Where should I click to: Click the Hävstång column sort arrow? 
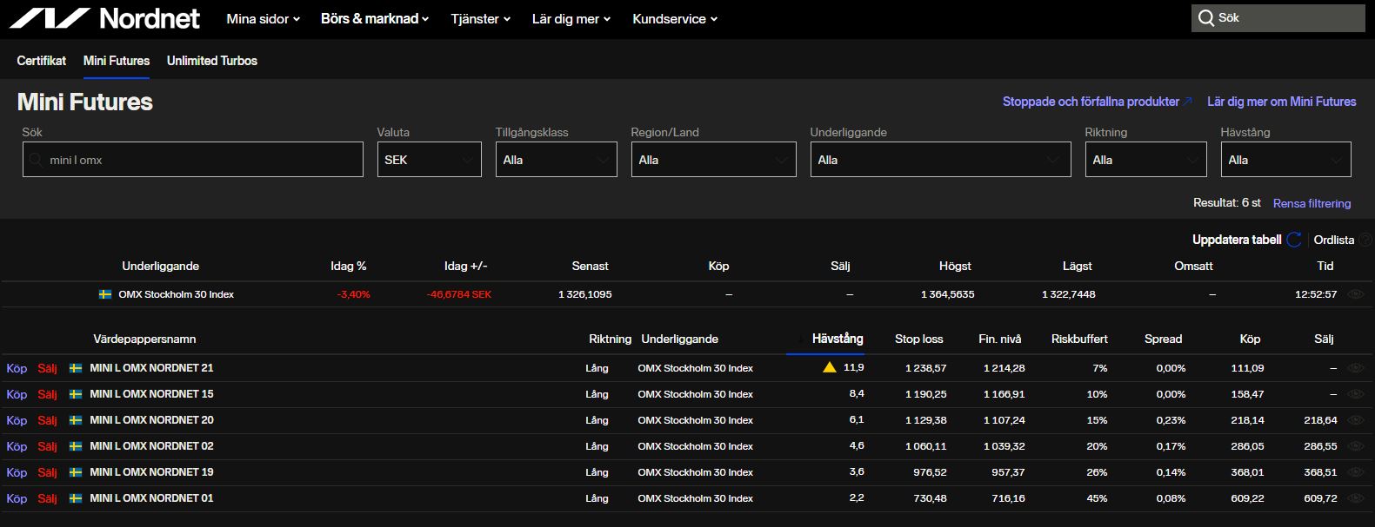pyautogui.click(x=800, y=339)
